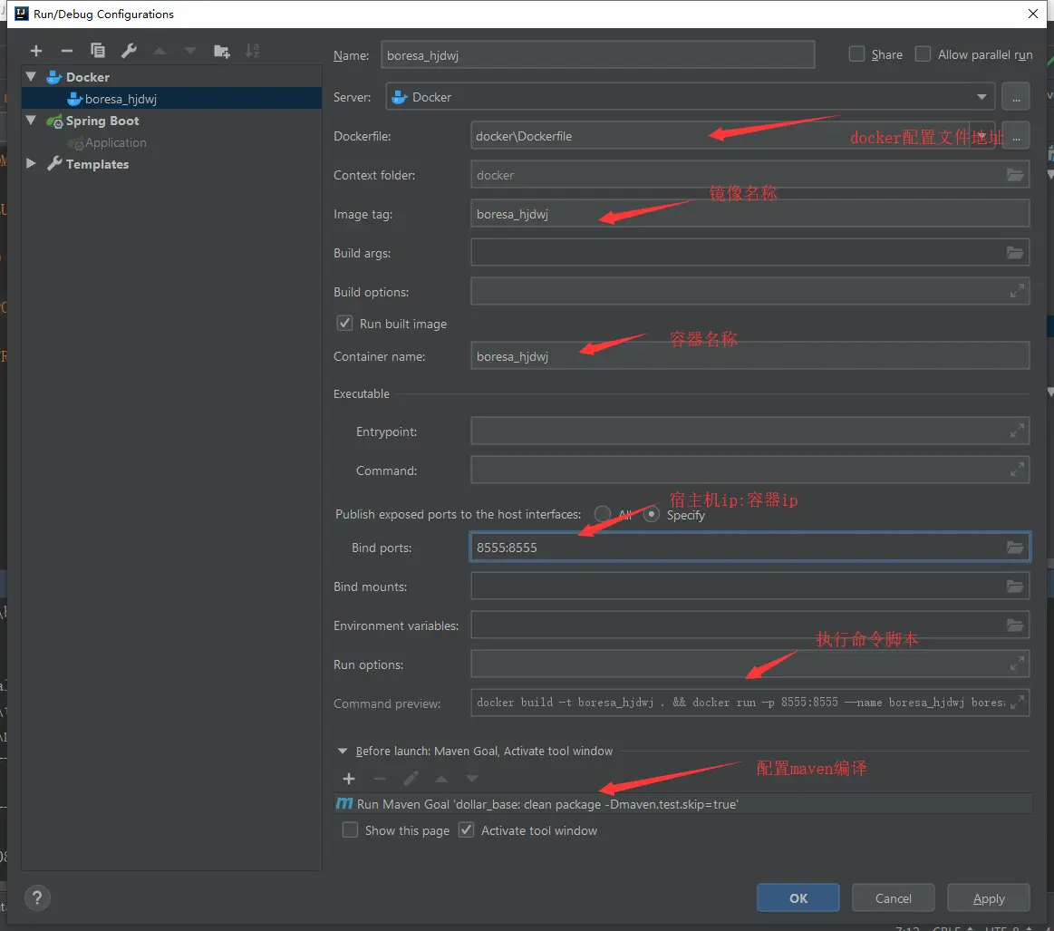1054x931 pixels.
Task: Create a new folder with the folder icon
Action: [222, 51]
